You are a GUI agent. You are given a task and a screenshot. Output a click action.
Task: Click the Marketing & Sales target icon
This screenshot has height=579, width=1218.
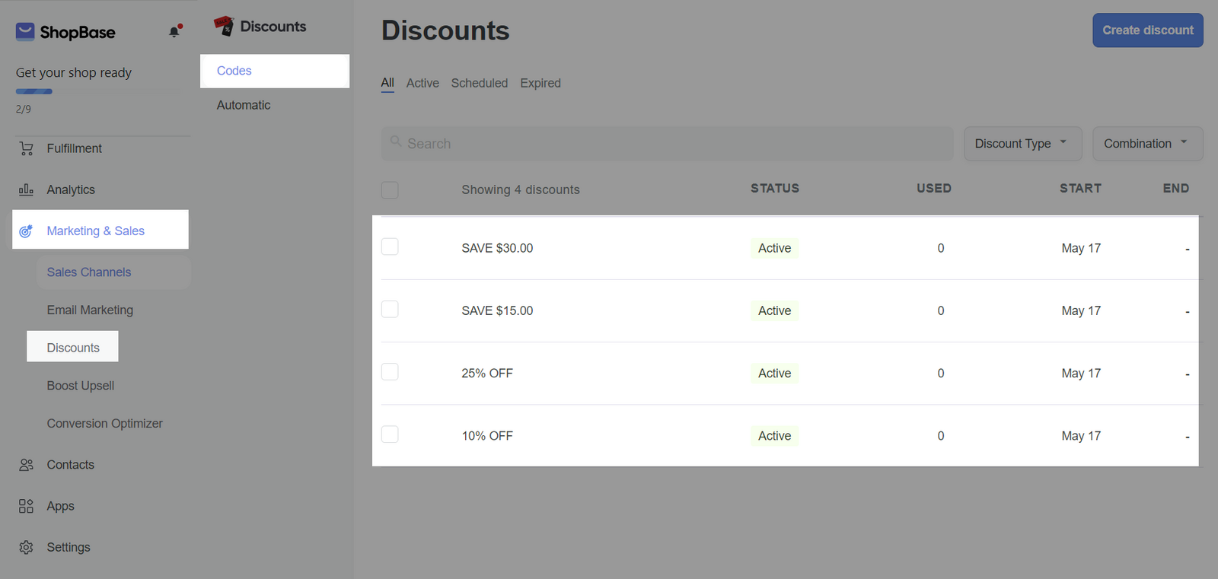[26, 231]
